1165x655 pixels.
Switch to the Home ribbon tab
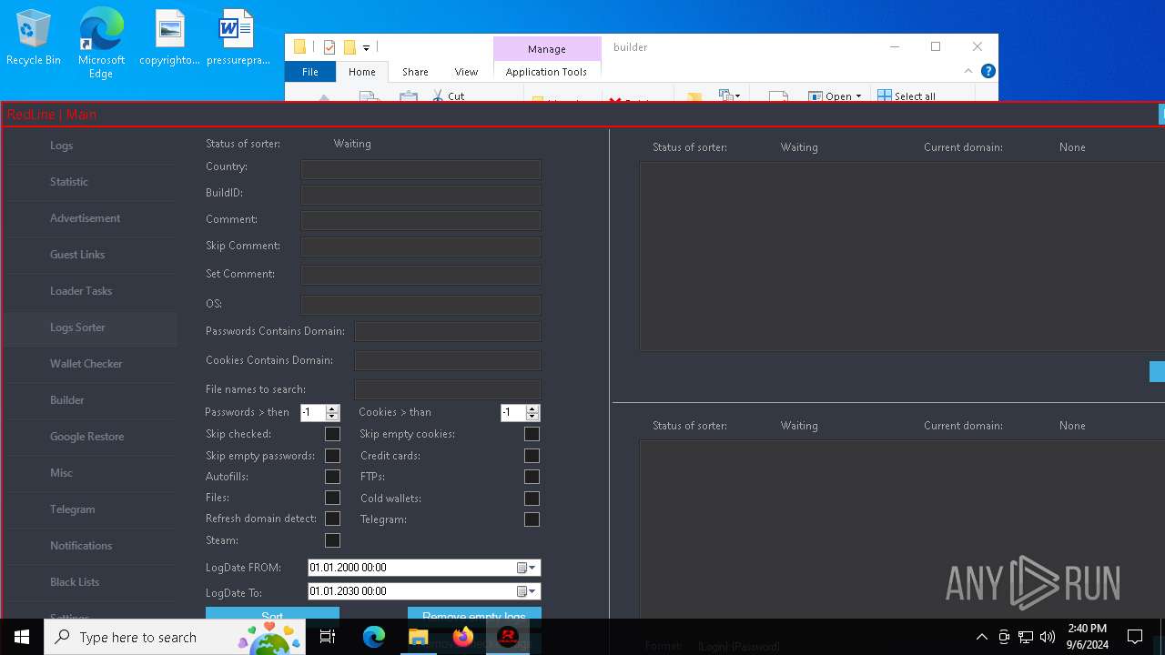click(x=361, y=72)
